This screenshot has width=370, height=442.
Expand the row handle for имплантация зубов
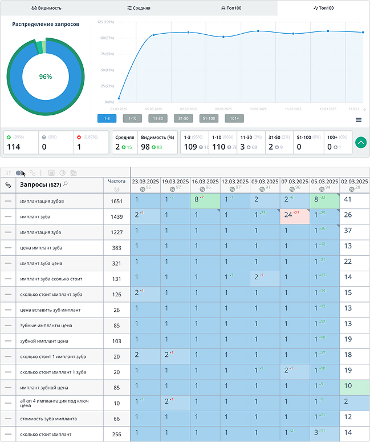pos(8,201)
